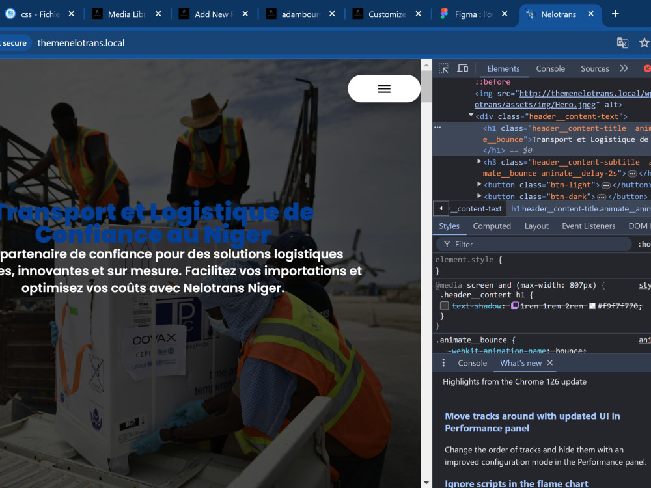
Task: Close the adambour tab
Action: 332,14
